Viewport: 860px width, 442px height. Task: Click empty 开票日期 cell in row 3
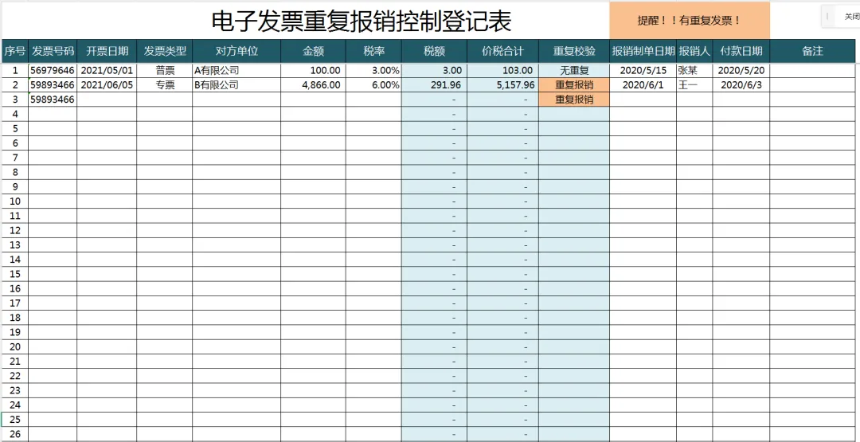click(107, 100)
